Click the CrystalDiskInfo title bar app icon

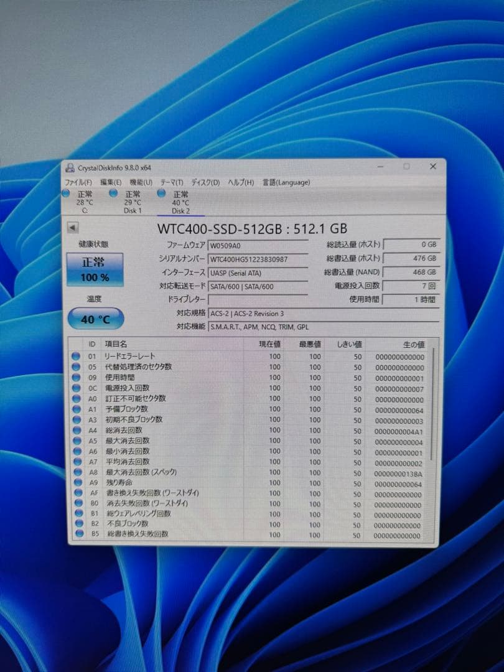pos(70,167)
